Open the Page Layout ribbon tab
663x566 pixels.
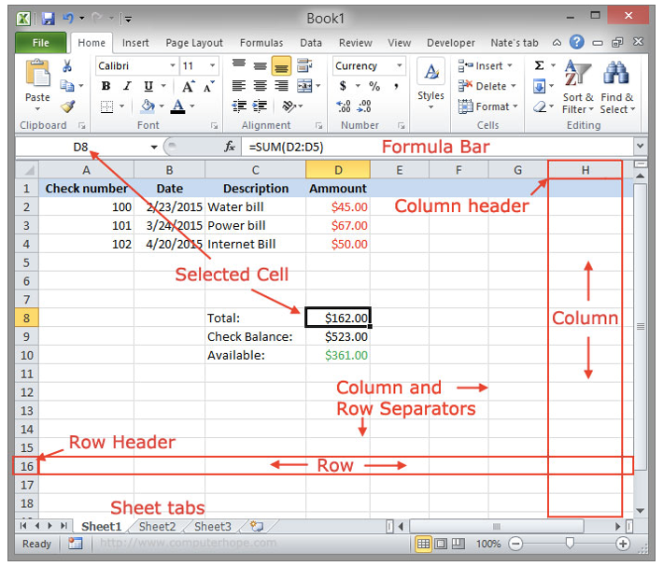[194, 43]
